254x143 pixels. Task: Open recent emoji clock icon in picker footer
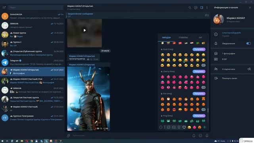pyautogui.click(x=161, y=128)
